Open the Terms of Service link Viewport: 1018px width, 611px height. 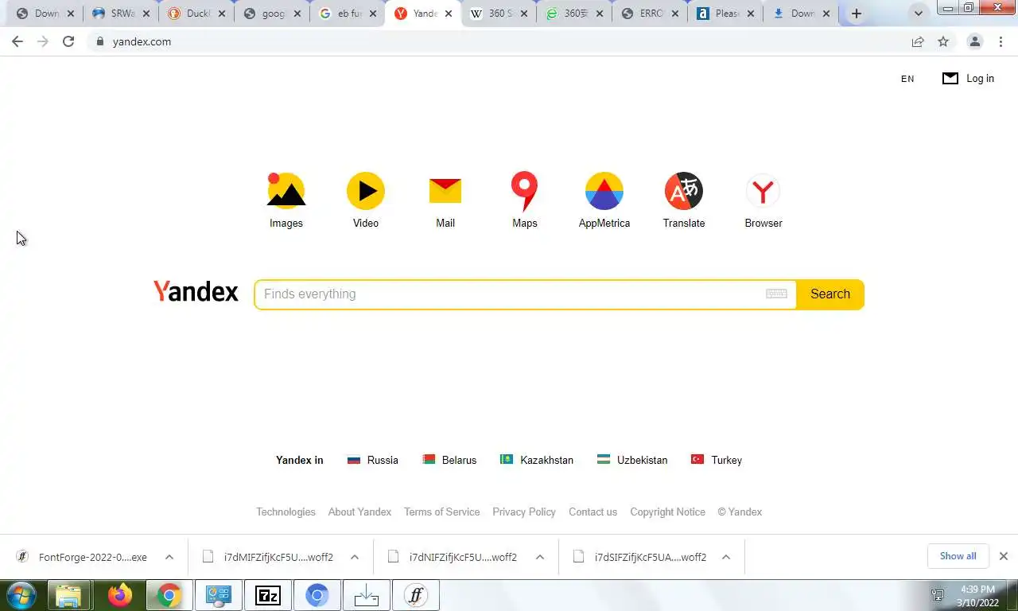441,512
